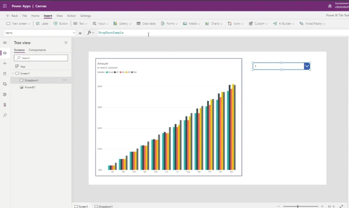This screenshot has width=349, height=208.
Task: Switch to the Components tab
Action: [x=37, y=50]
